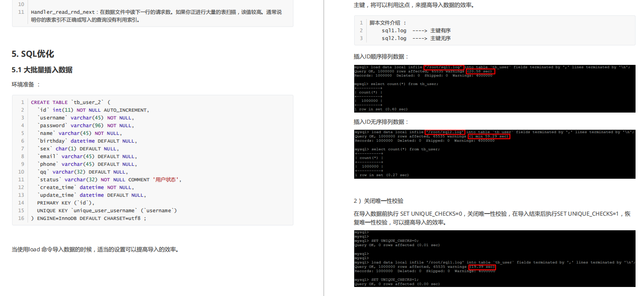The height and width of the screenshot is (296, 642).
Task: Click the sentence ending "来提高导入数据的效率。"
Action: 415,5
